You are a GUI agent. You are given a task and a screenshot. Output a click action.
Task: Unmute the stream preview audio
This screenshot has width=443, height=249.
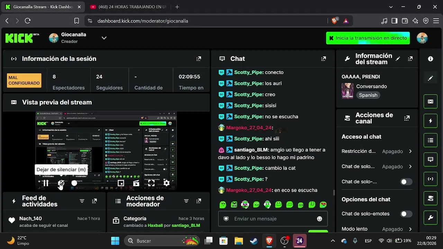pos(61,183)
